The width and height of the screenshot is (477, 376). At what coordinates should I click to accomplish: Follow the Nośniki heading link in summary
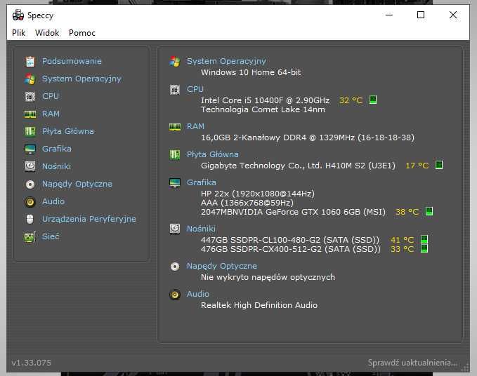pyautogui.click(x=201, y=229)
